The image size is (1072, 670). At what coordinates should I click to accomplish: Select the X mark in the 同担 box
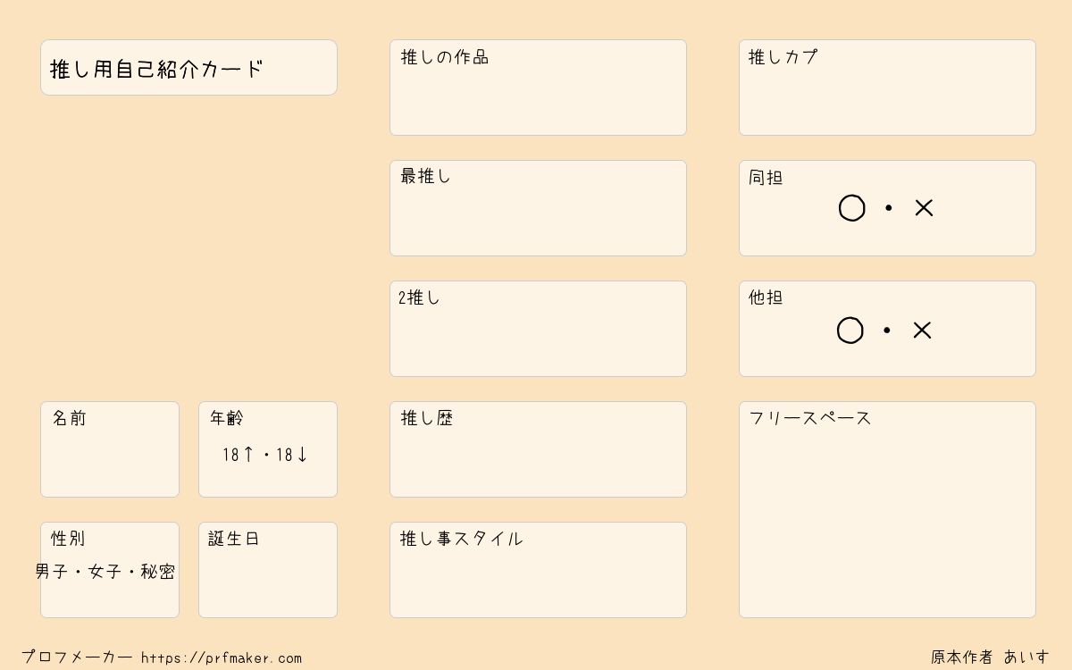pos(924,208)
